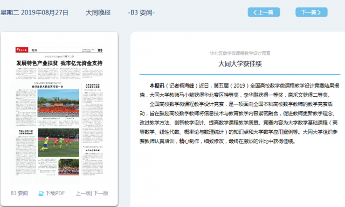The width and height of the screenshot is (345, 207).
Task: Click the 本报讯 bold lead-in text
Action: (157, 85)
